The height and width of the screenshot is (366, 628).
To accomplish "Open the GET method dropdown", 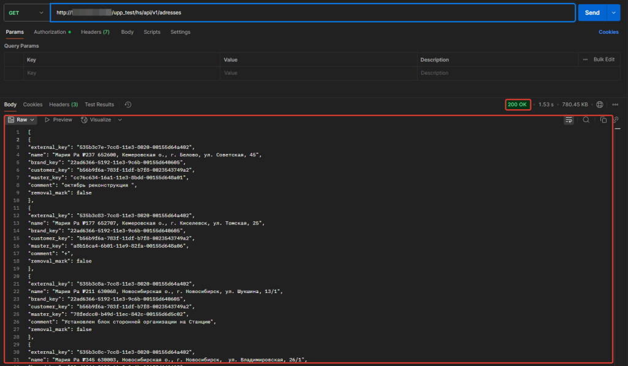I will coord(26,12).
